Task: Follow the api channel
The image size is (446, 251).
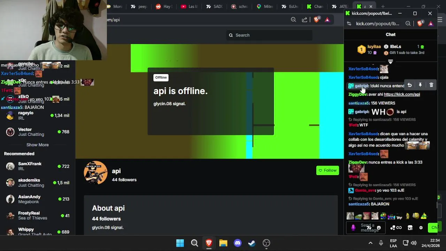Action: point(328,170)
